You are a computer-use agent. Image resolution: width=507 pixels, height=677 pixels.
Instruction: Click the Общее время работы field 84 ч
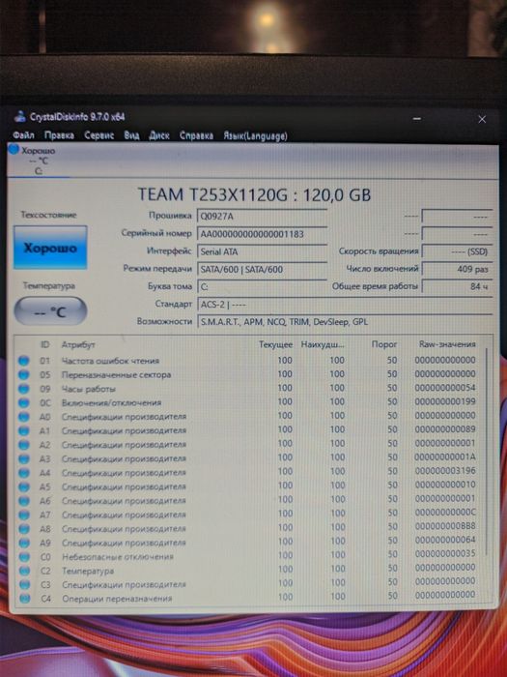click(457, 286)
